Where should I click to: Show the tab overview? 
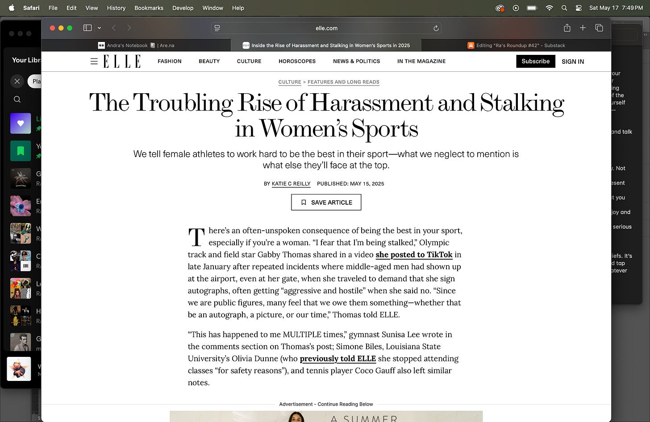[599, 28]
